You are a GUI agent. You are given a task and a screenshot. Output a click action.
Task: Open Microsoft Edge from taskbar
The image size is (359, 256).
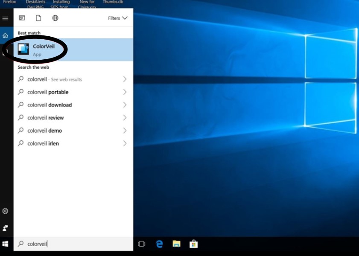tap(160, 244)
